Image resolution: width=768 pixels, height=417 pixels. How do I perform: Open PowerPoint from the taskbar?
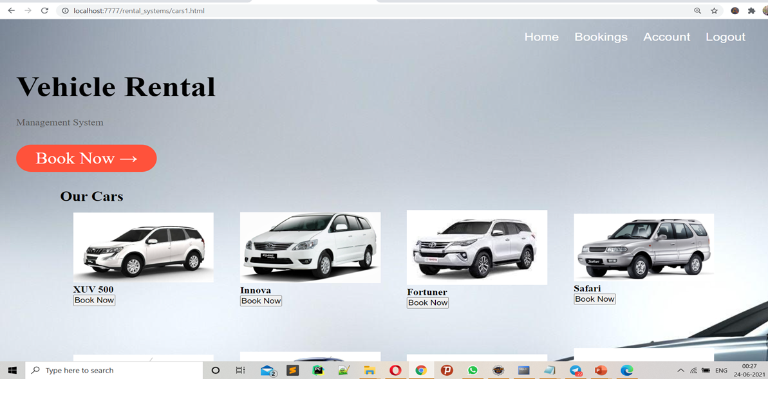point(601,370)
